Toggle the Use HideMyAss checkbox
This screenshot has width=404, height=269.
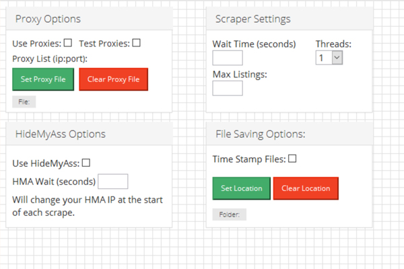click(86, 163)
